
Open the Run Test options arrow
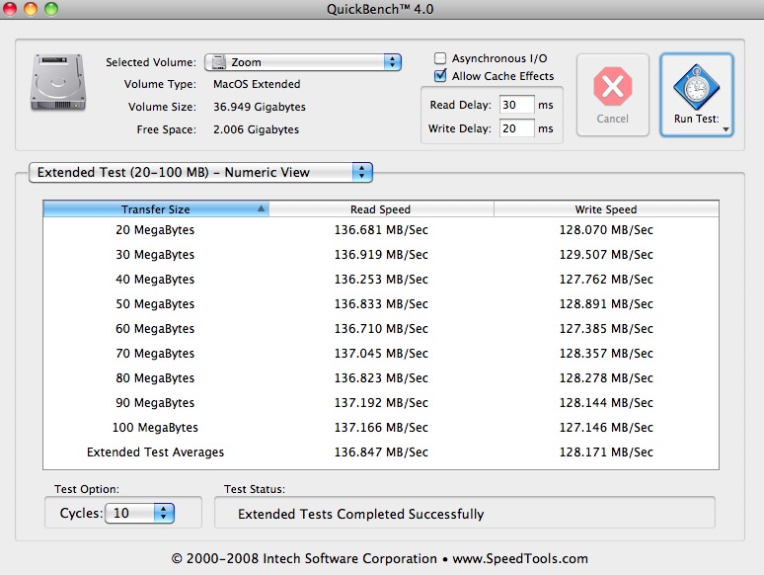[x=726, y=129]
